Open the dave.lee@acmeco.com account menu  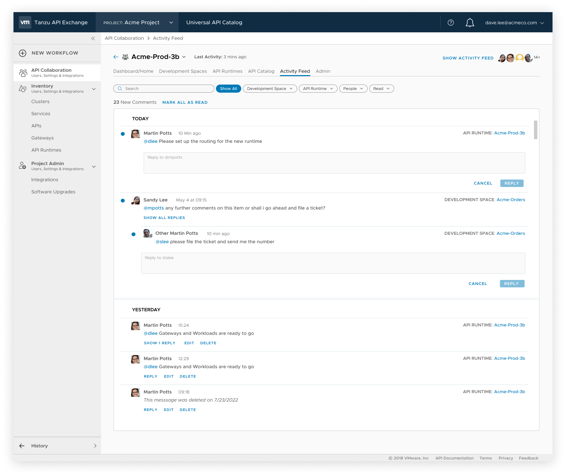(514, 23)
